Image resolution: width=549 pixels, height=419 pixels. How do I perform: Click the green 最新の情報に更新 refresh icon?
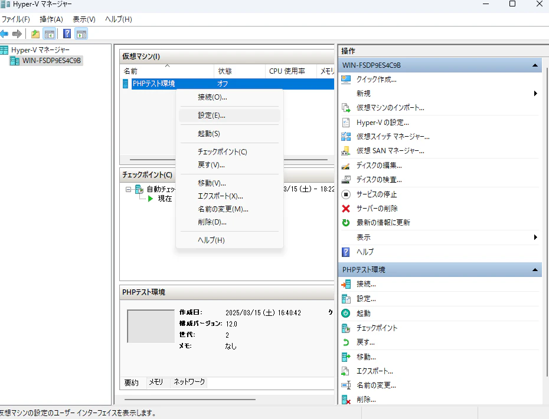tap(346, 223)
